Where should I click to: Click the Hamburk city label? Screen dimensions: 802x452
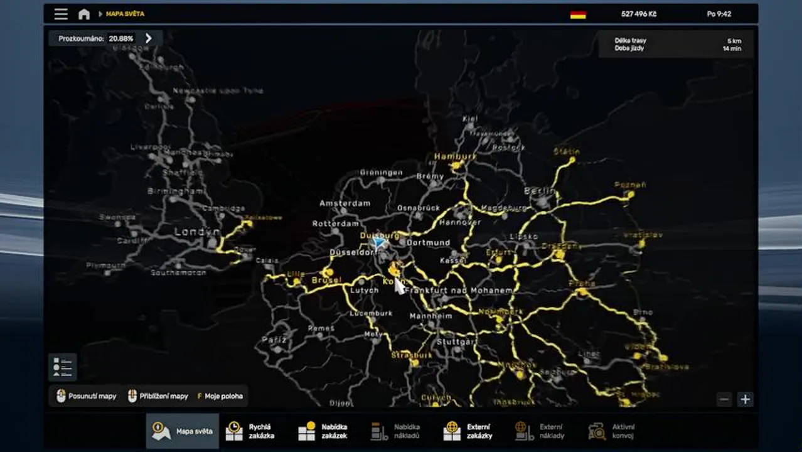(x=455, y=156)
